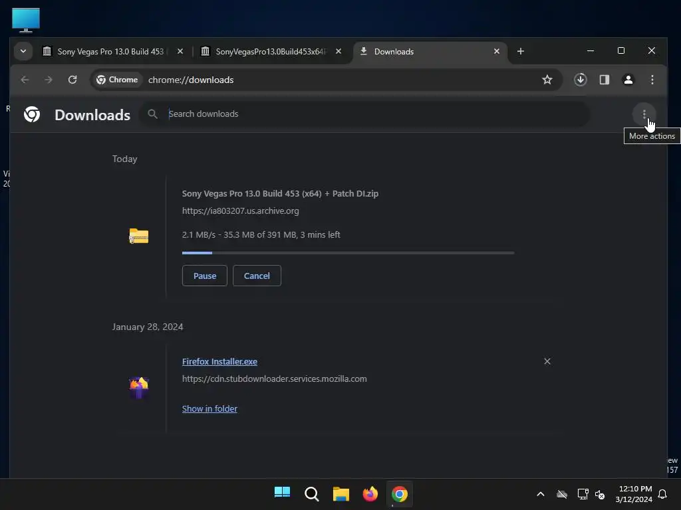The width and height of the screenshot is (681, 510).
Task: Click the download progress bar
Action: coord(348,252)
